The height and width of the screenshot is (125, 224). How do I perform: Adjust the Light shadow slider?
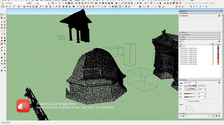(190, 94)
